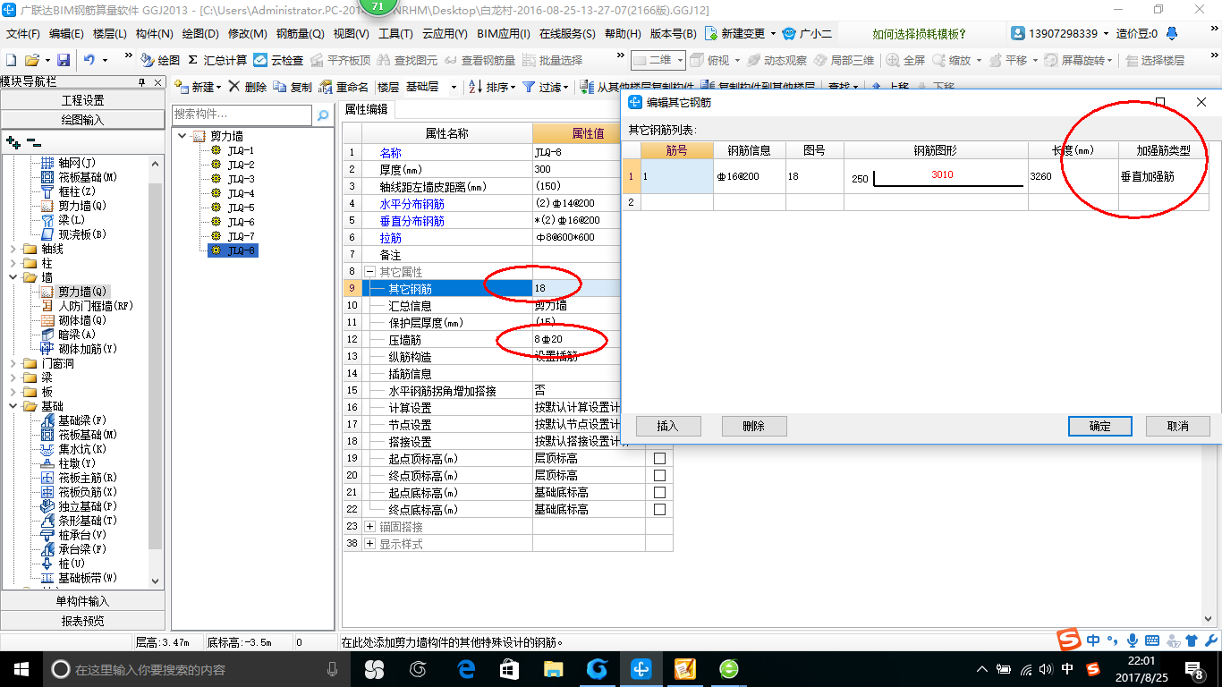Open the 钢筋量(Q) menu
1222x687 pixels.
click(x=300, y=34)
